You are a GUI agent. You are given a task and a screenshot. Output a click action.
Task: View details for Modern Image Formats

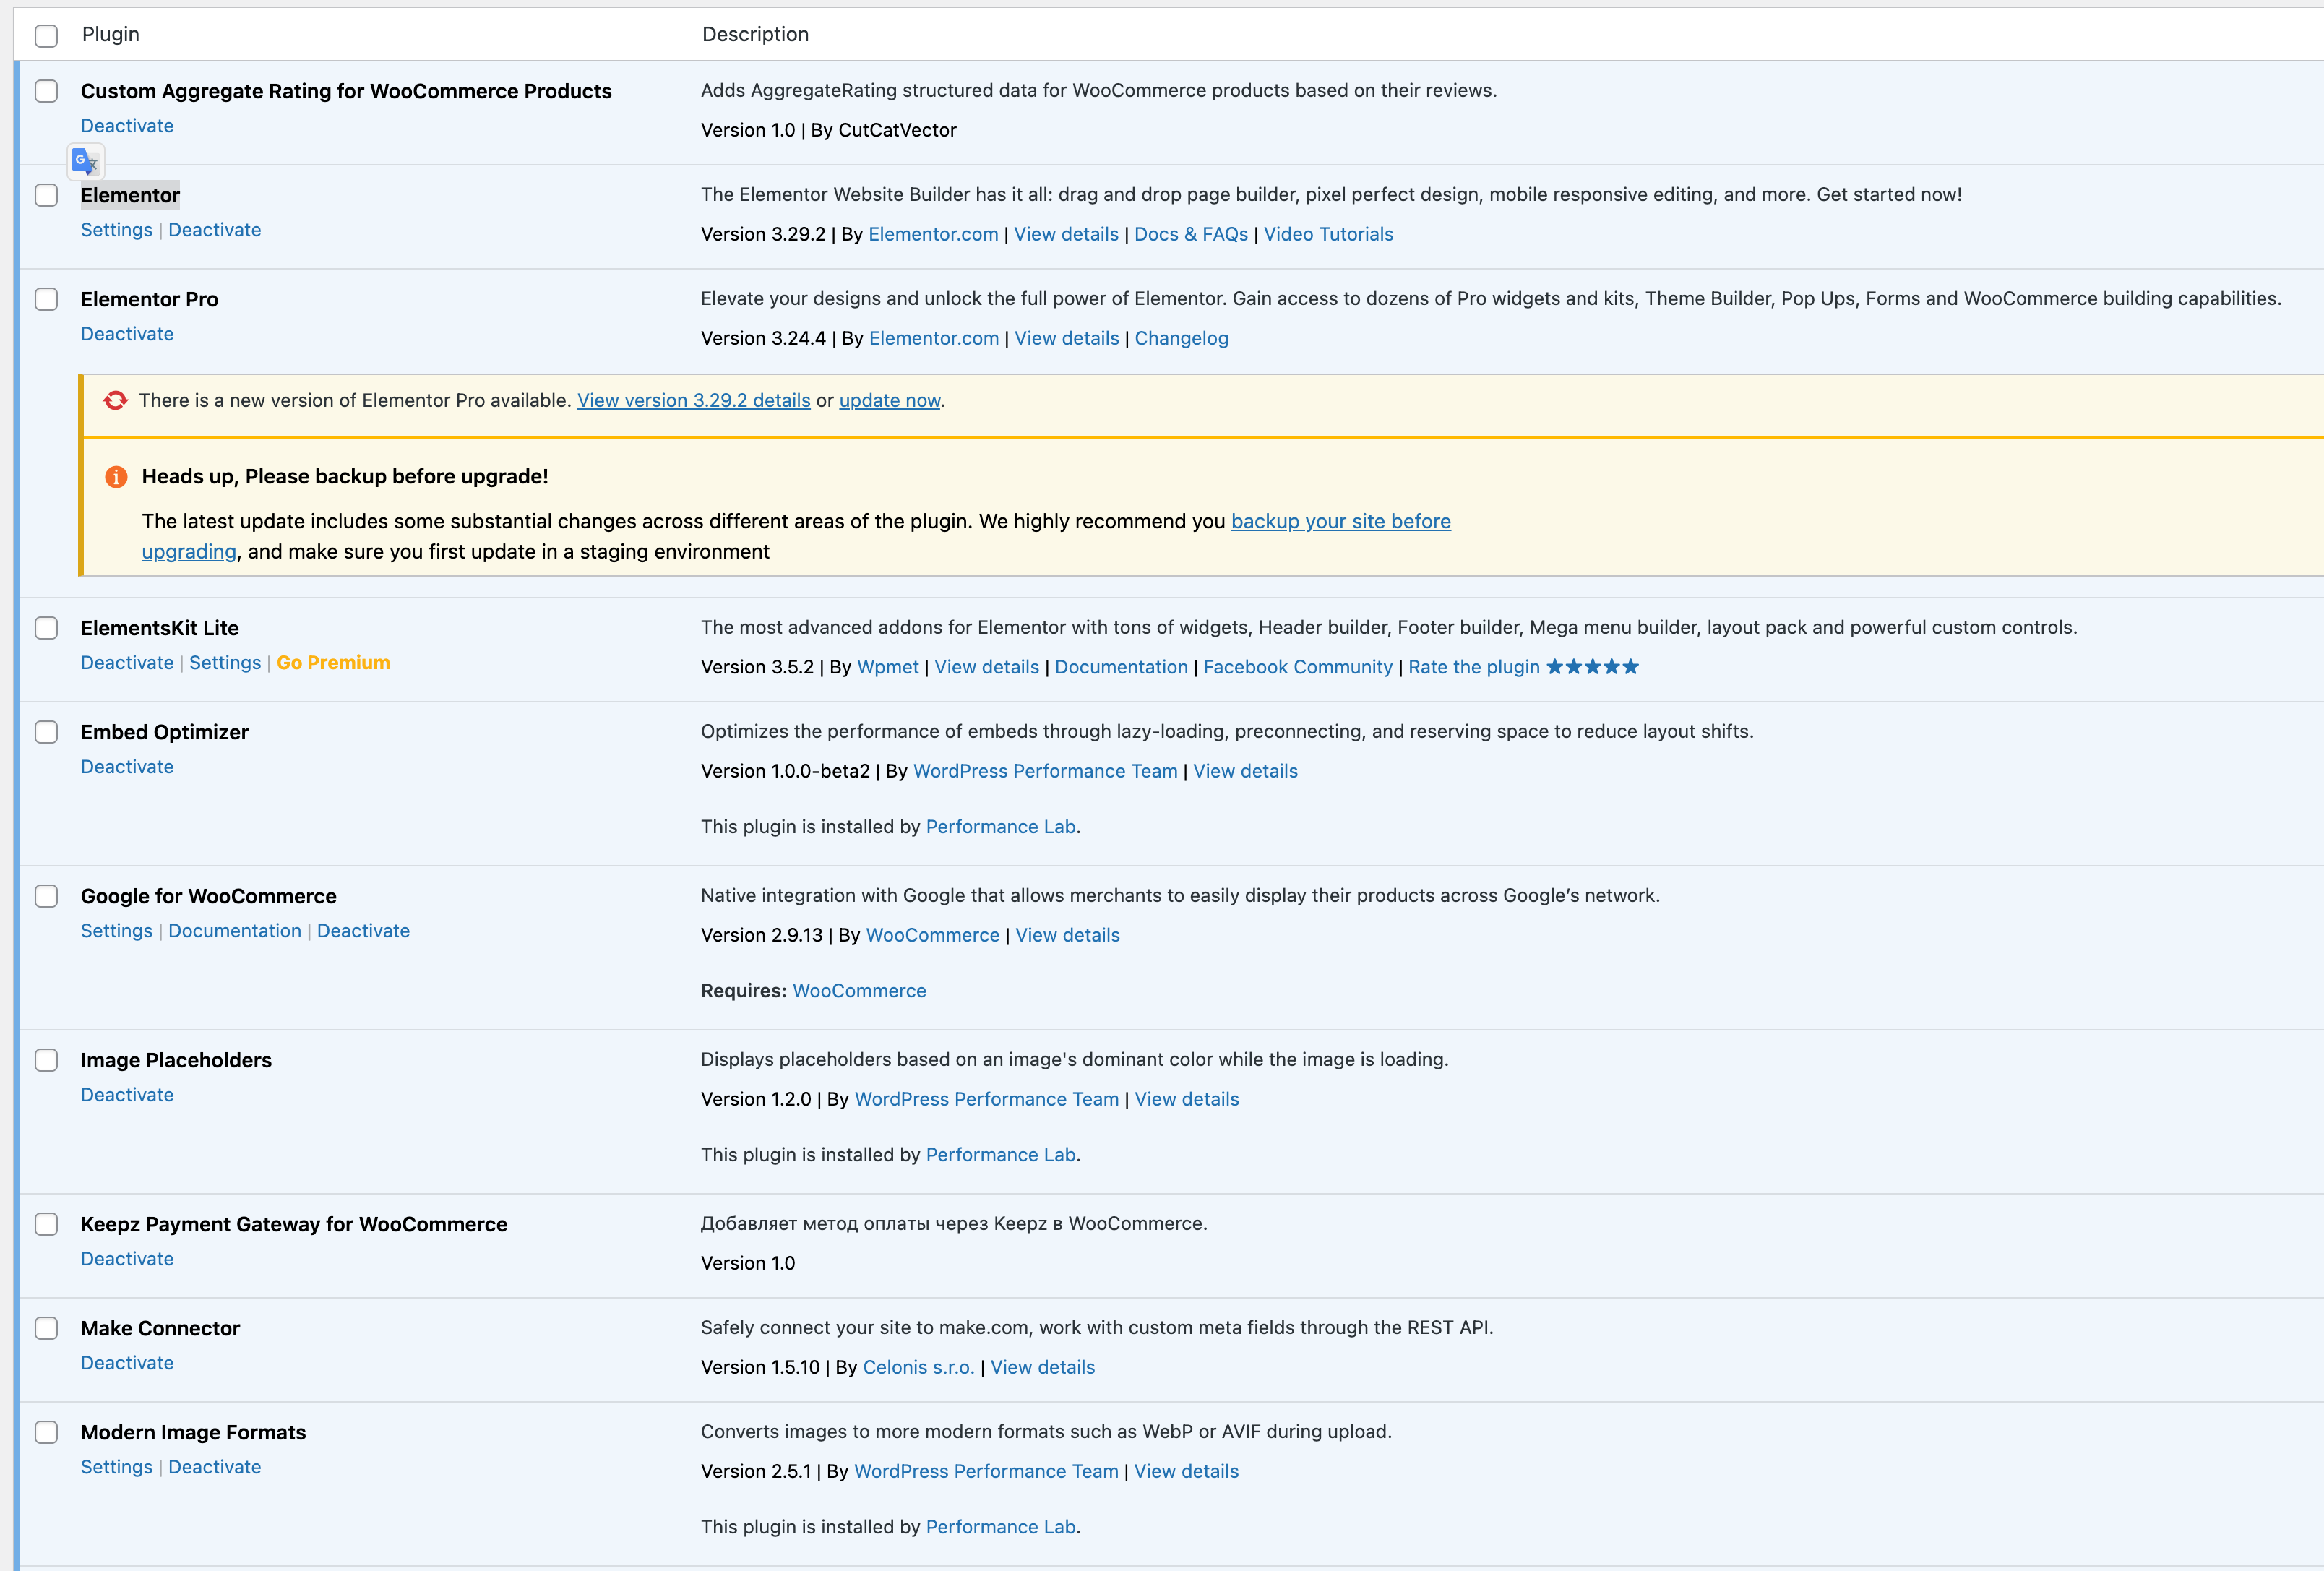tap(1186, 1471)
